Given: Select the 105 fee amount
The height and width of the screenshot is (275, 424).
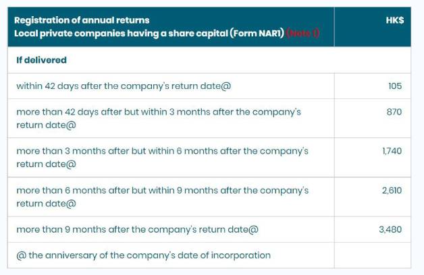Looking at the screenshot, I should point(395,86).
